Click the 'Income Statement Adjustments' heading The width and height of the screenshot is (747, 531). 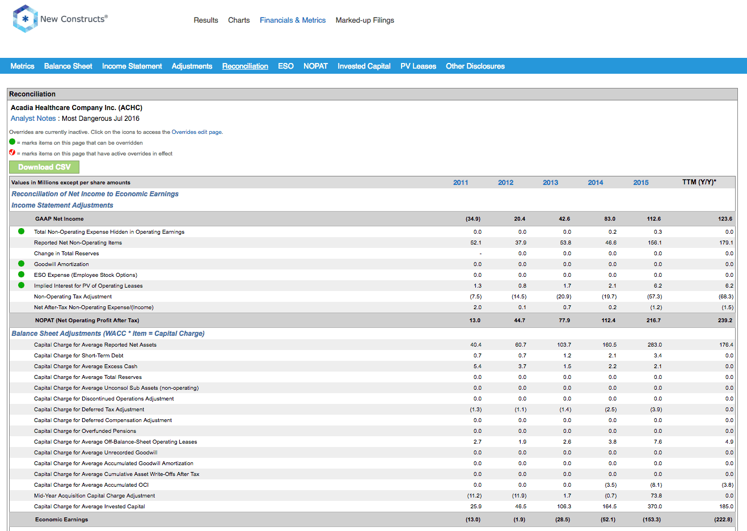pyautogui.click(x=62, y=205)
